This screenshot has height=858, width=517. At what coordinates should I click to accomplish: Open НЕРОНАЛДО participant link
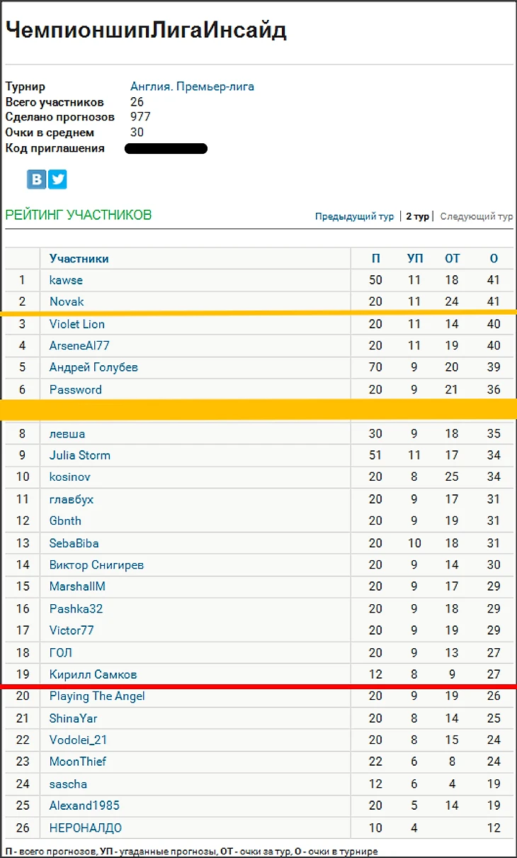(86, 828)
